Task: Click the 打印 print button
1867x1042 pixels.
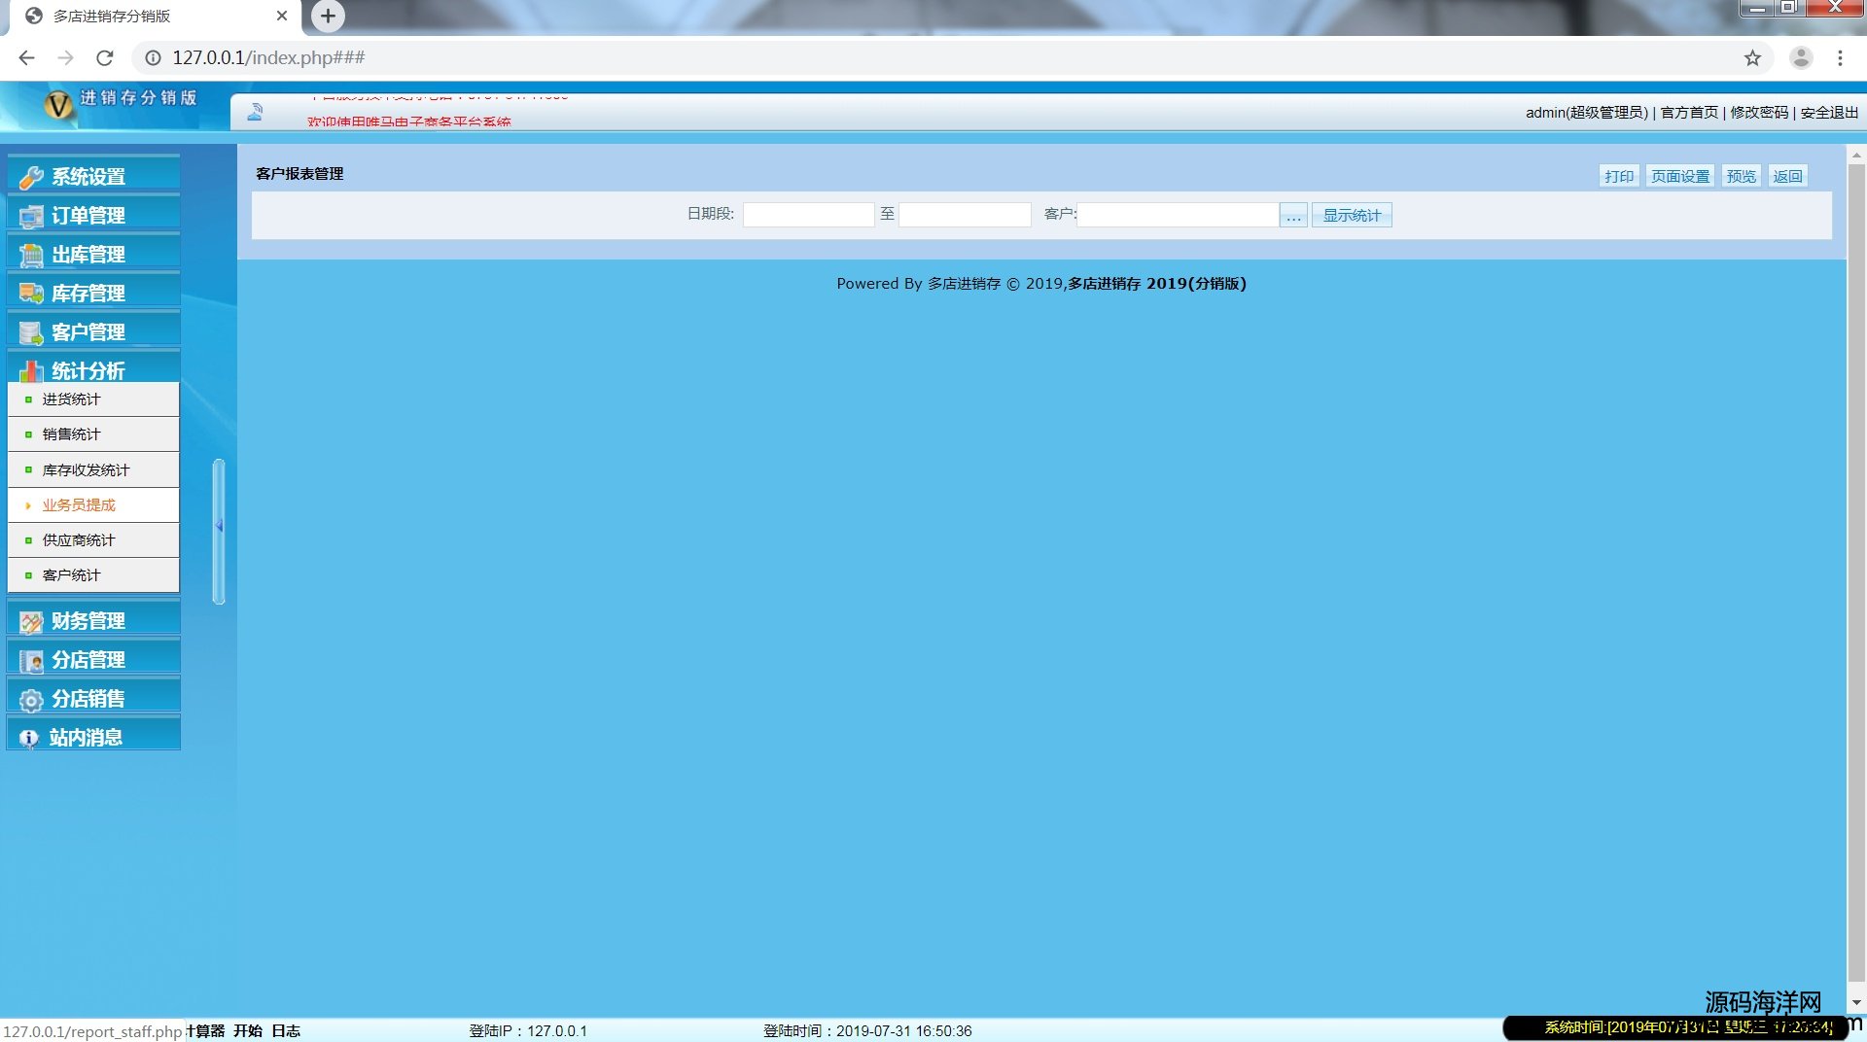Action: (1618, 176)
